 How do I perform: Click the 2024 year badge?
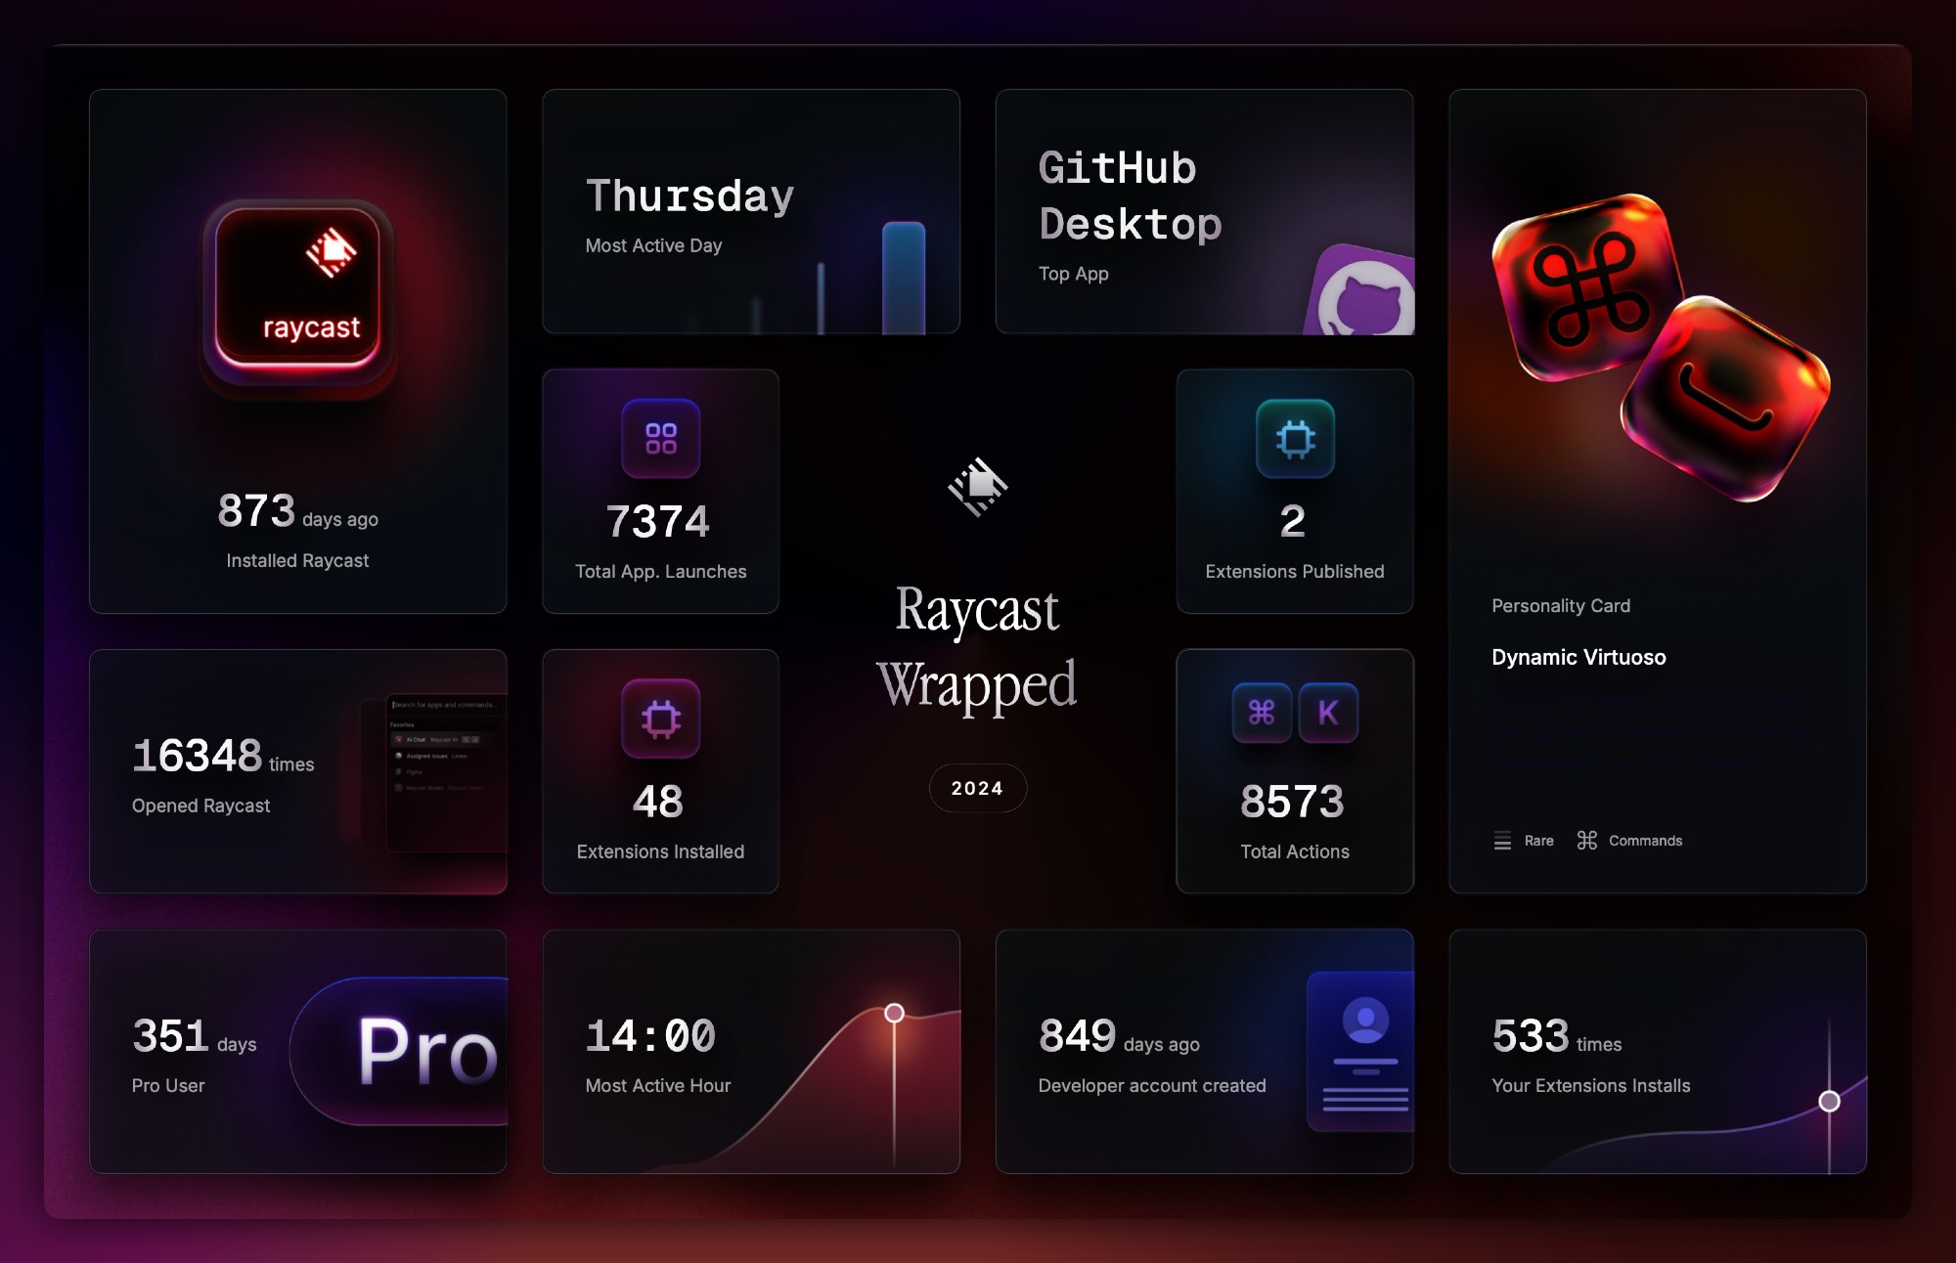(x=977, y=788)
